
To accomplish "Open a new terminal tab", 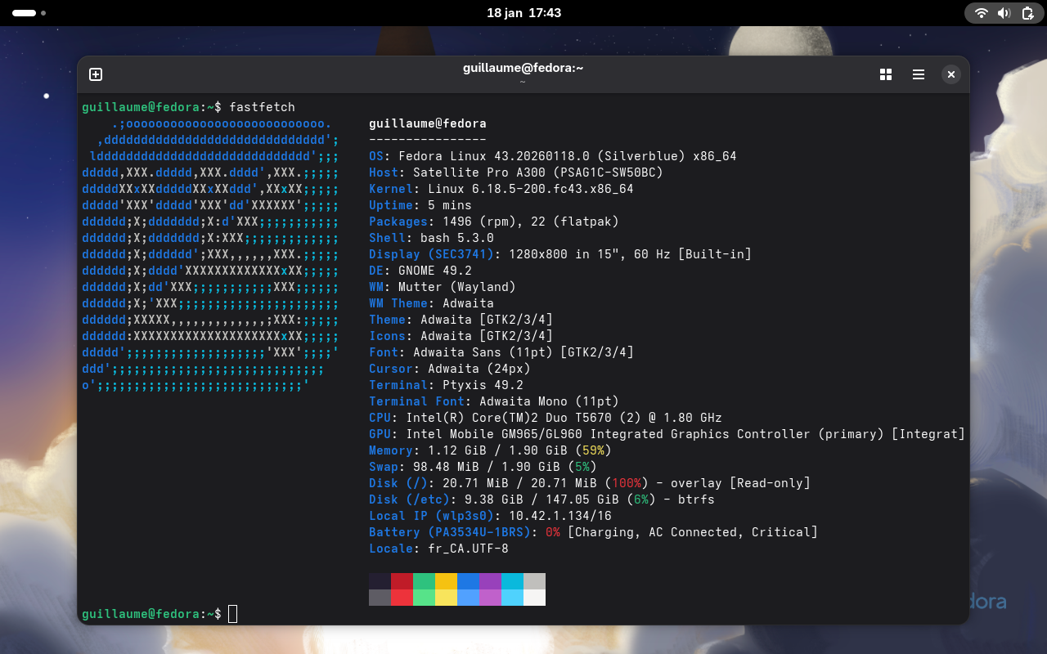I will (96, 74).
